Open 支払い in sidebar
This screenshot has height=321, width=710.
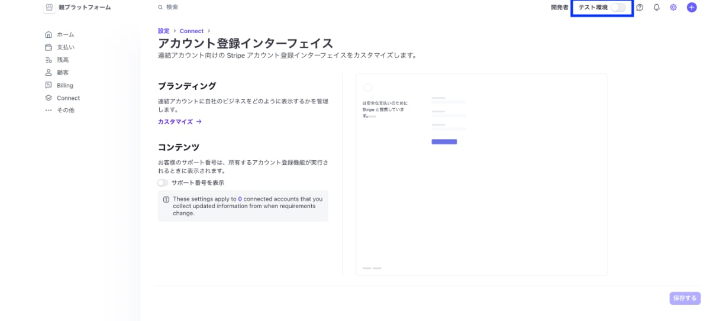point(66,47)
